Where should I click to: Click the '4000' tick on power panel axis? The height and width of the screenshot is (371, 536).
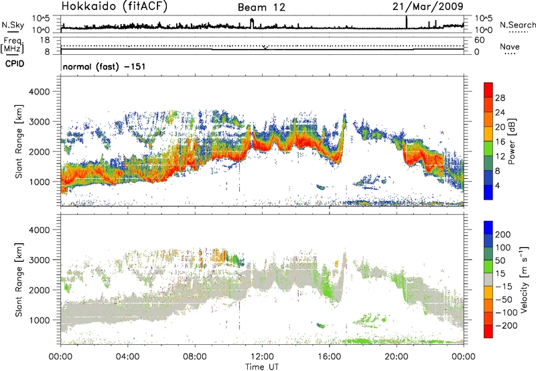pyautogui.click(x=40, y=92)
